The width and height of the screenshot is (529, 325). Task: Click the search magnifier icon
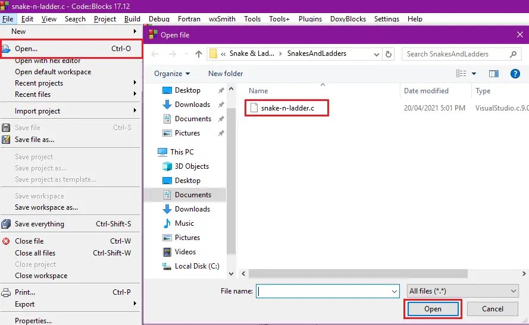[513, 54]
